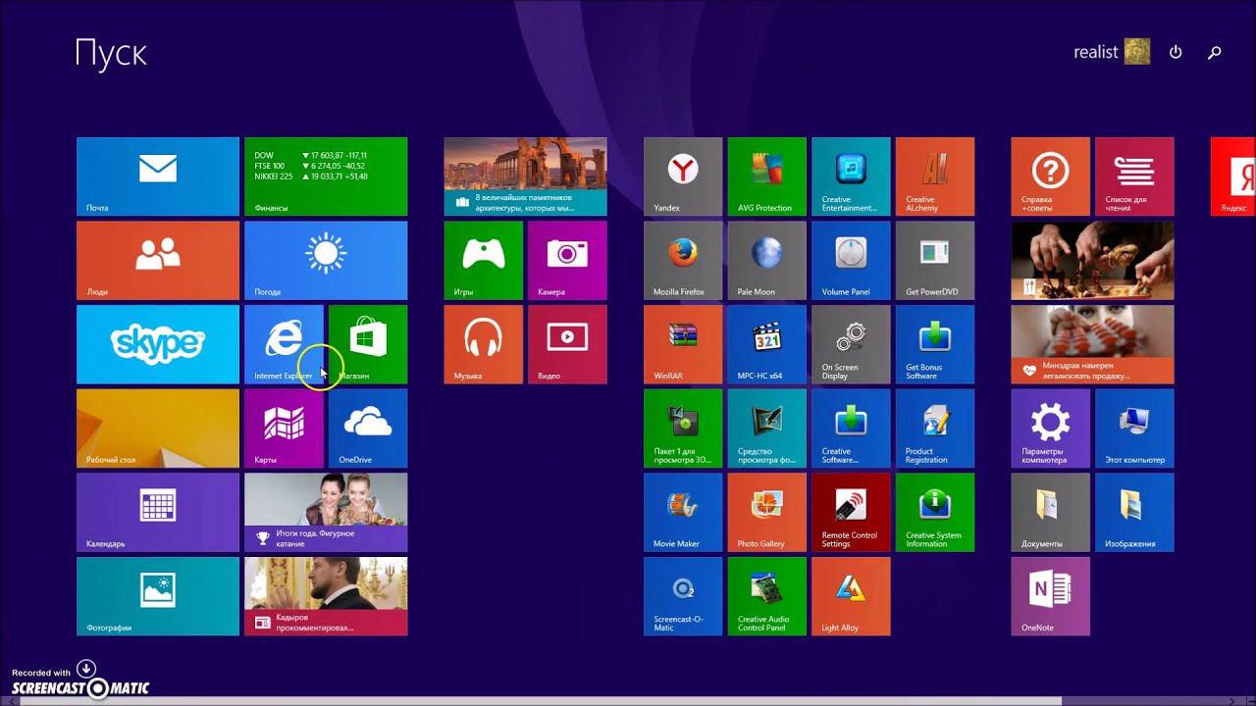
Task: Launch Creative ALchemy
Action: tap(935, 176)
